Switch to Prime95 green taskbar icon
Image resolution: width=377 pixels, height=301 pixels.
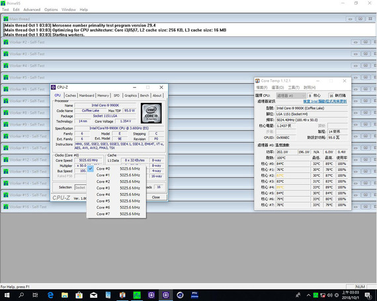[137, 295]
